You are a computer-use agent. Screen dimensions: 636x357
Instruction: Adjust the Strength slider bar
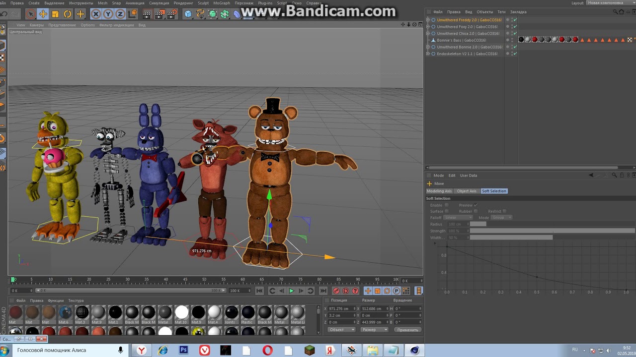click(x=553, y=231)
